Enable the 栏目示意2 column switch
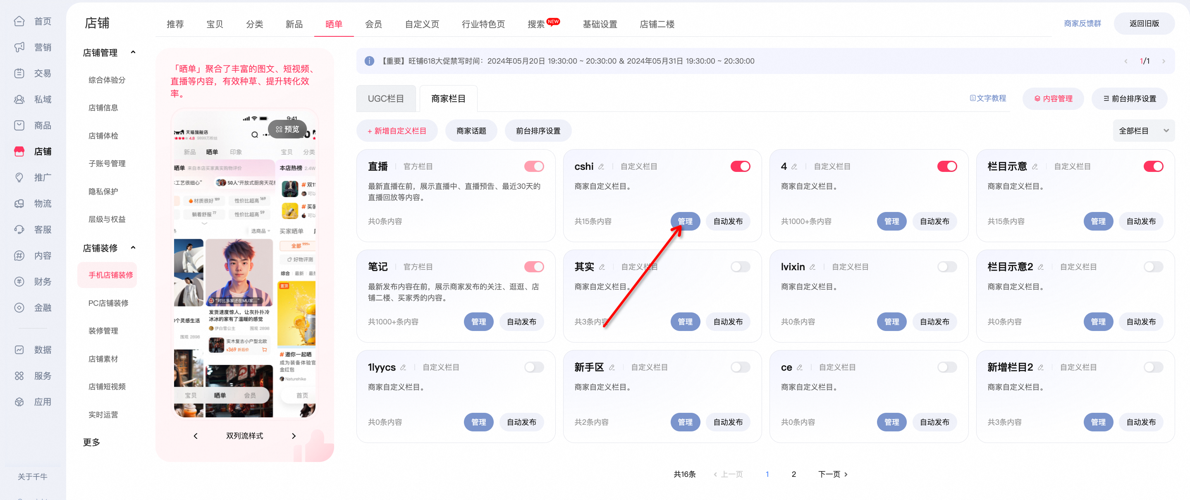 (1153, 267)
